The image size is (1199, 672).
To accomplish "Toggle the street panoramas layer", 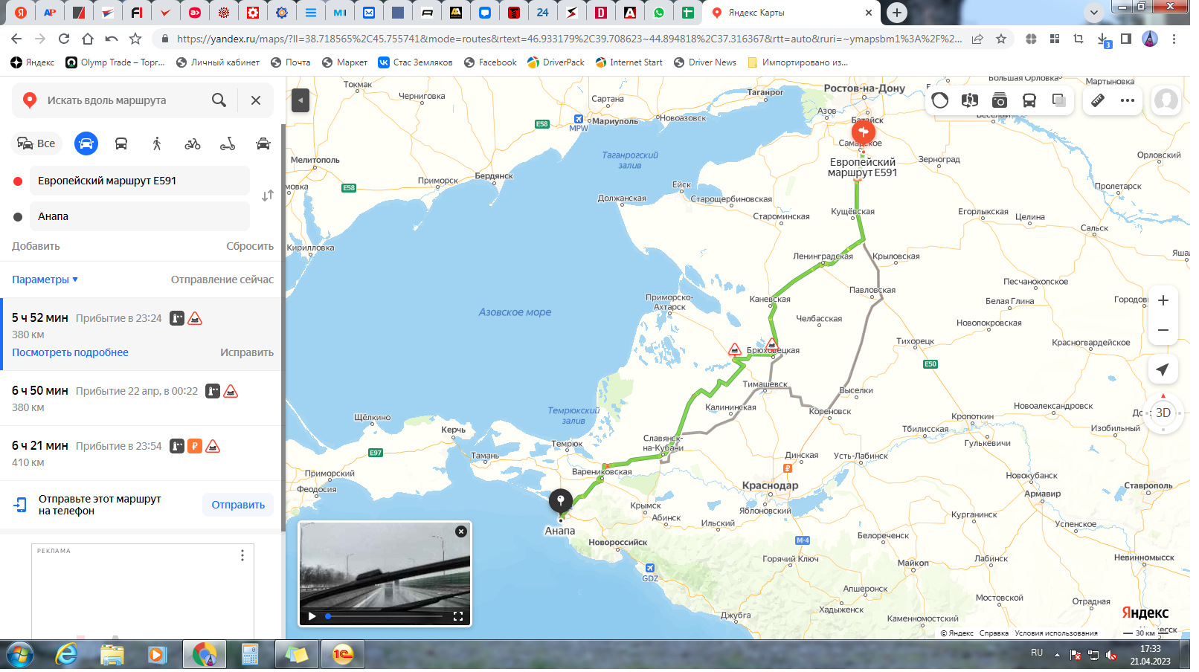I will 970,100.
